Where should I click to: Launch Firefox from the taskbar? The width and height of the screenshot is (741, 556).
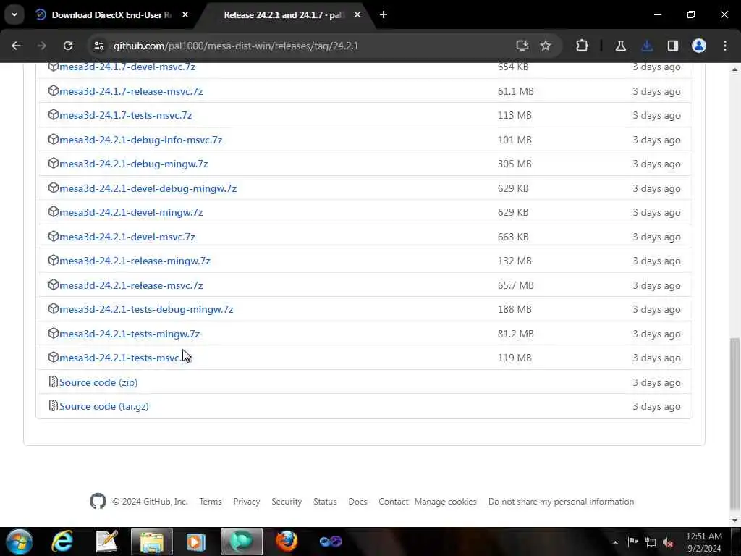tap(287, 542)
